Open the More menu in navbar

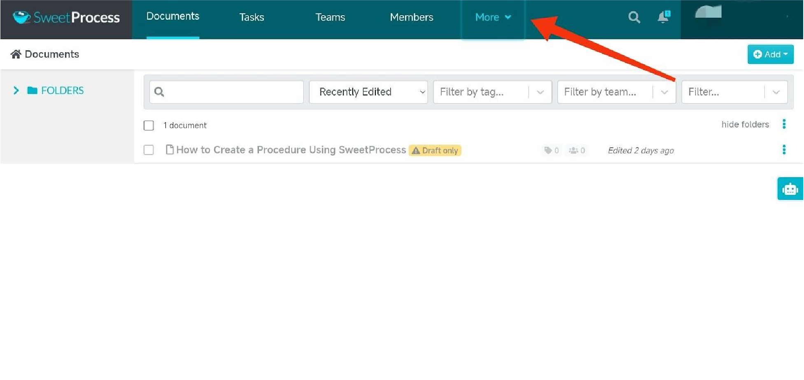coord(493,17)
